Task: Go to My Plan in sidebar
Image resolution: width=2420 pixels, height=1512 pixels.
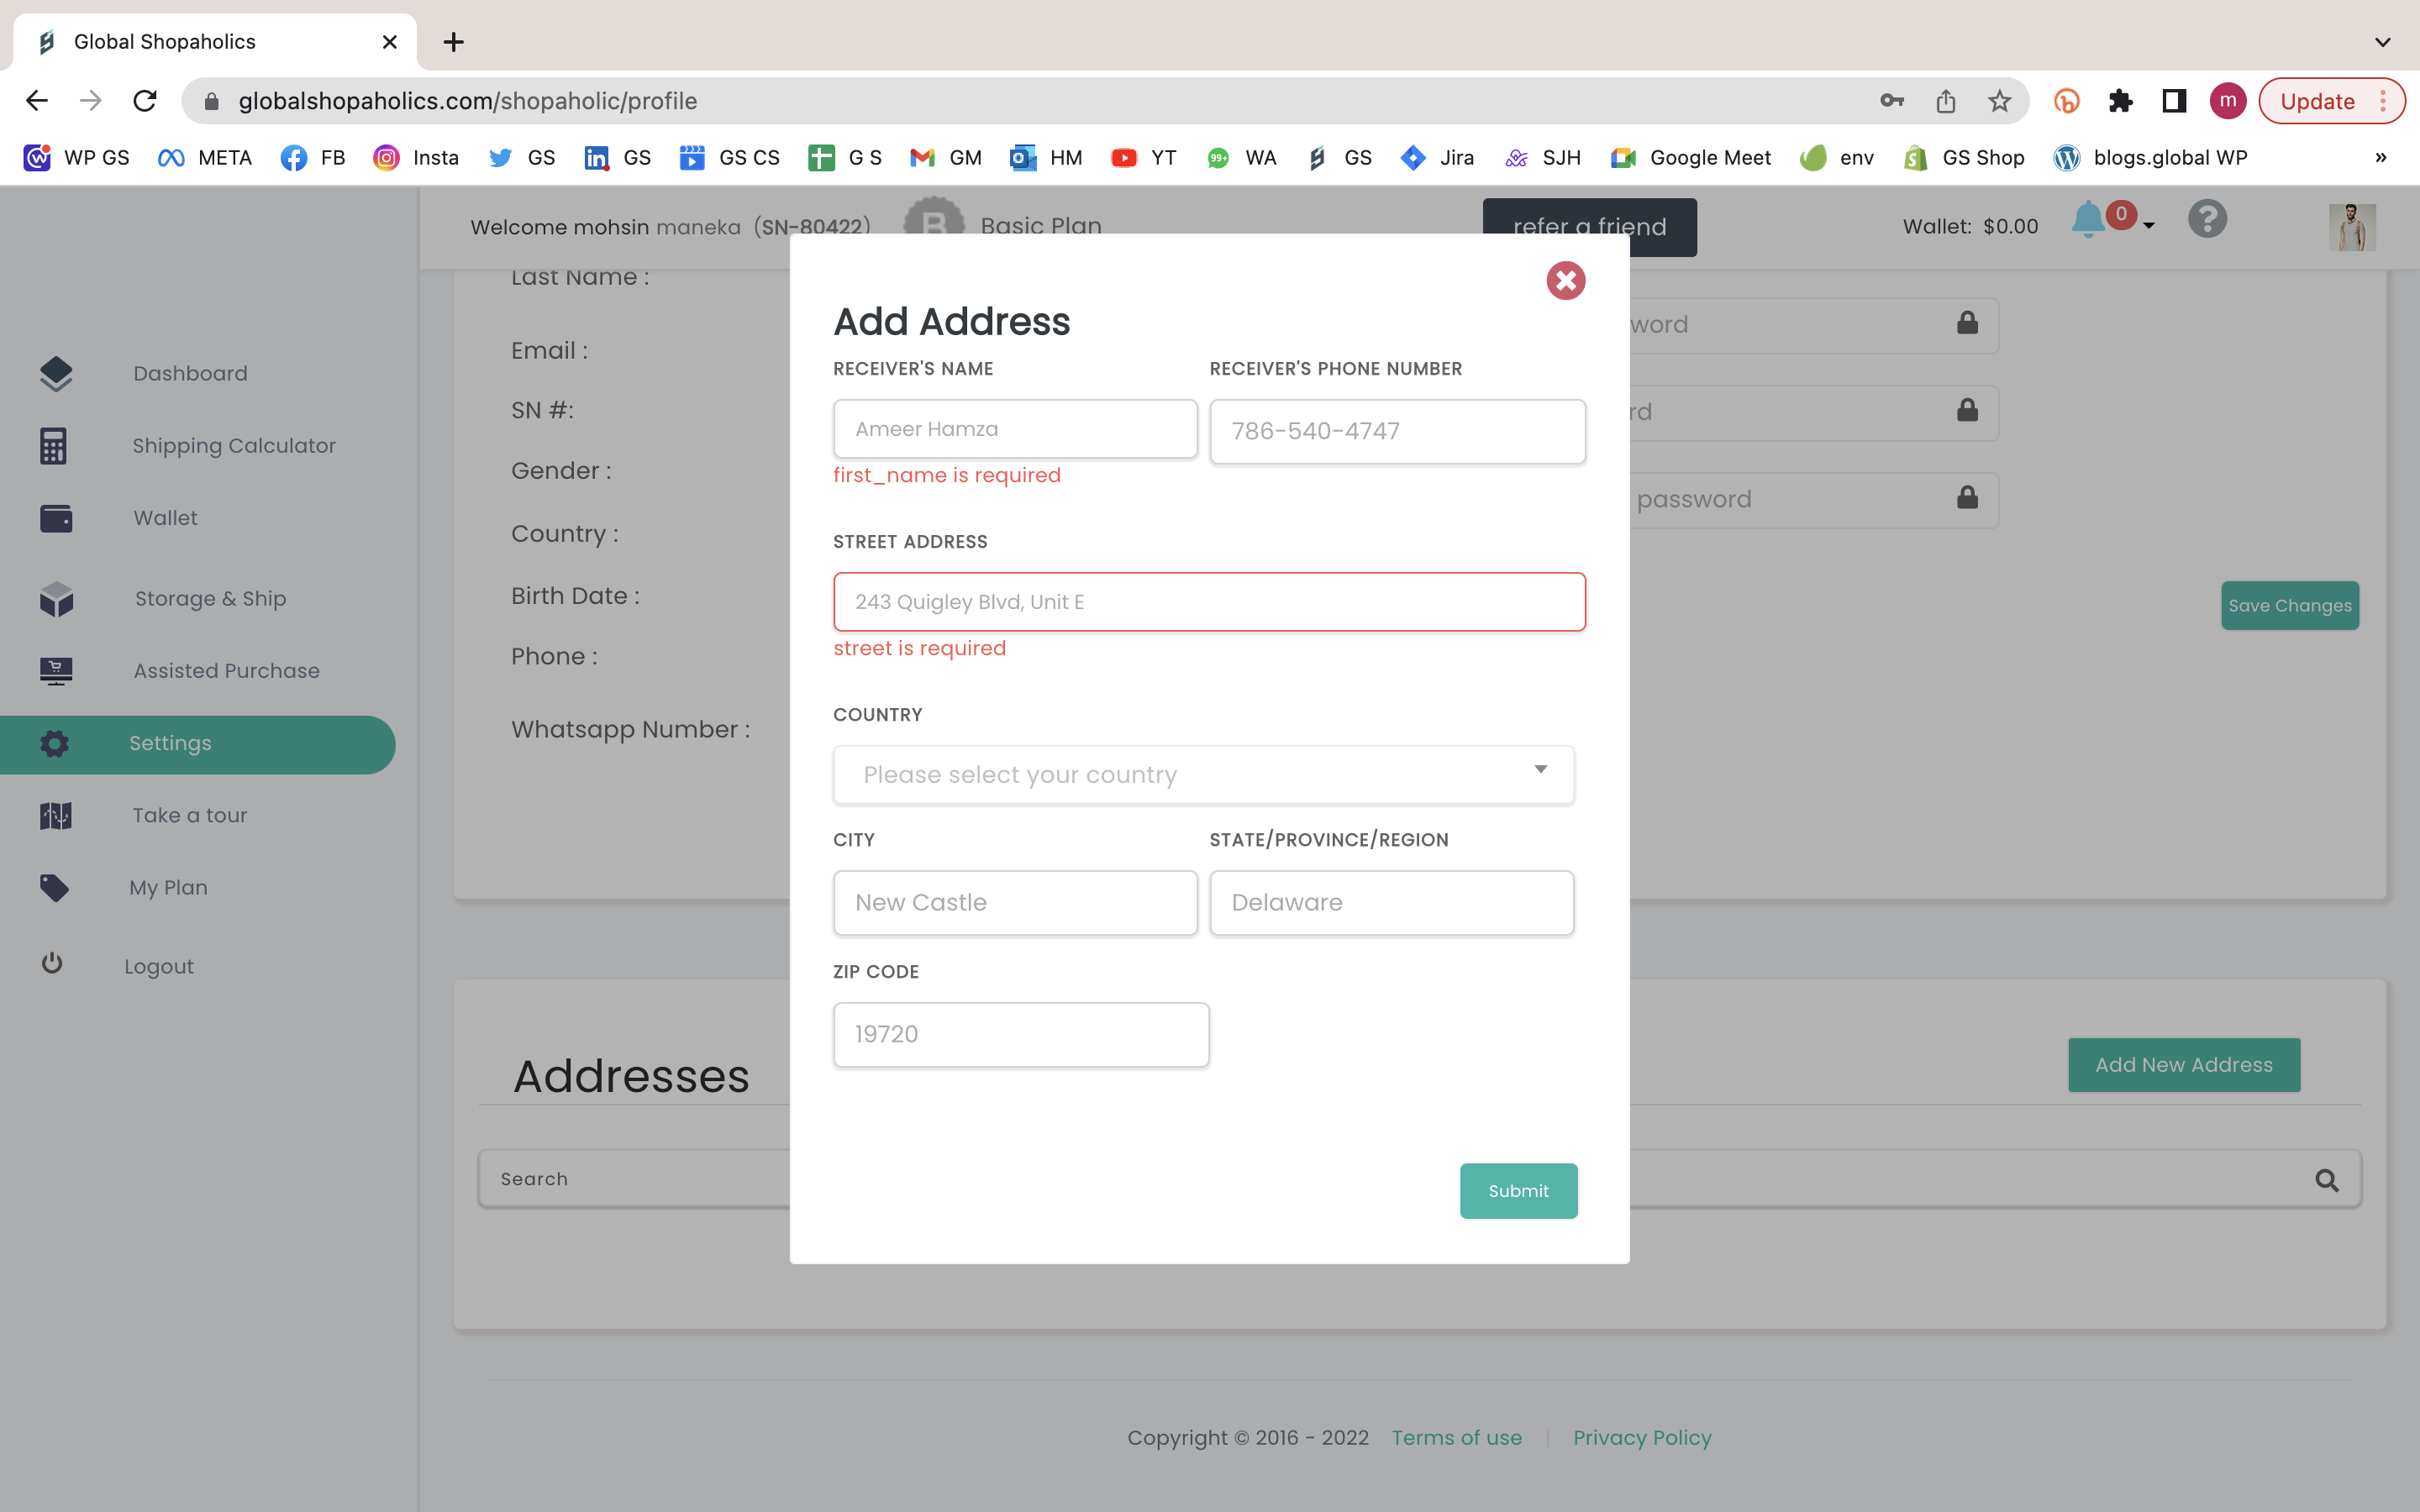Action: point(168,888)
